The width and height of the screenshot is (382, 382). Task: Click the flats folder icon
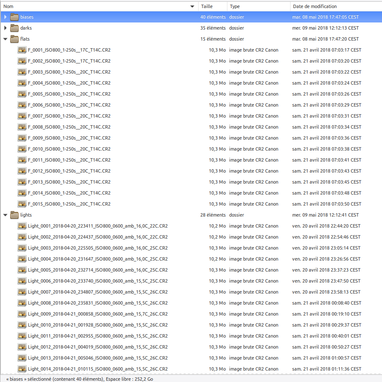tap(14, 39)
